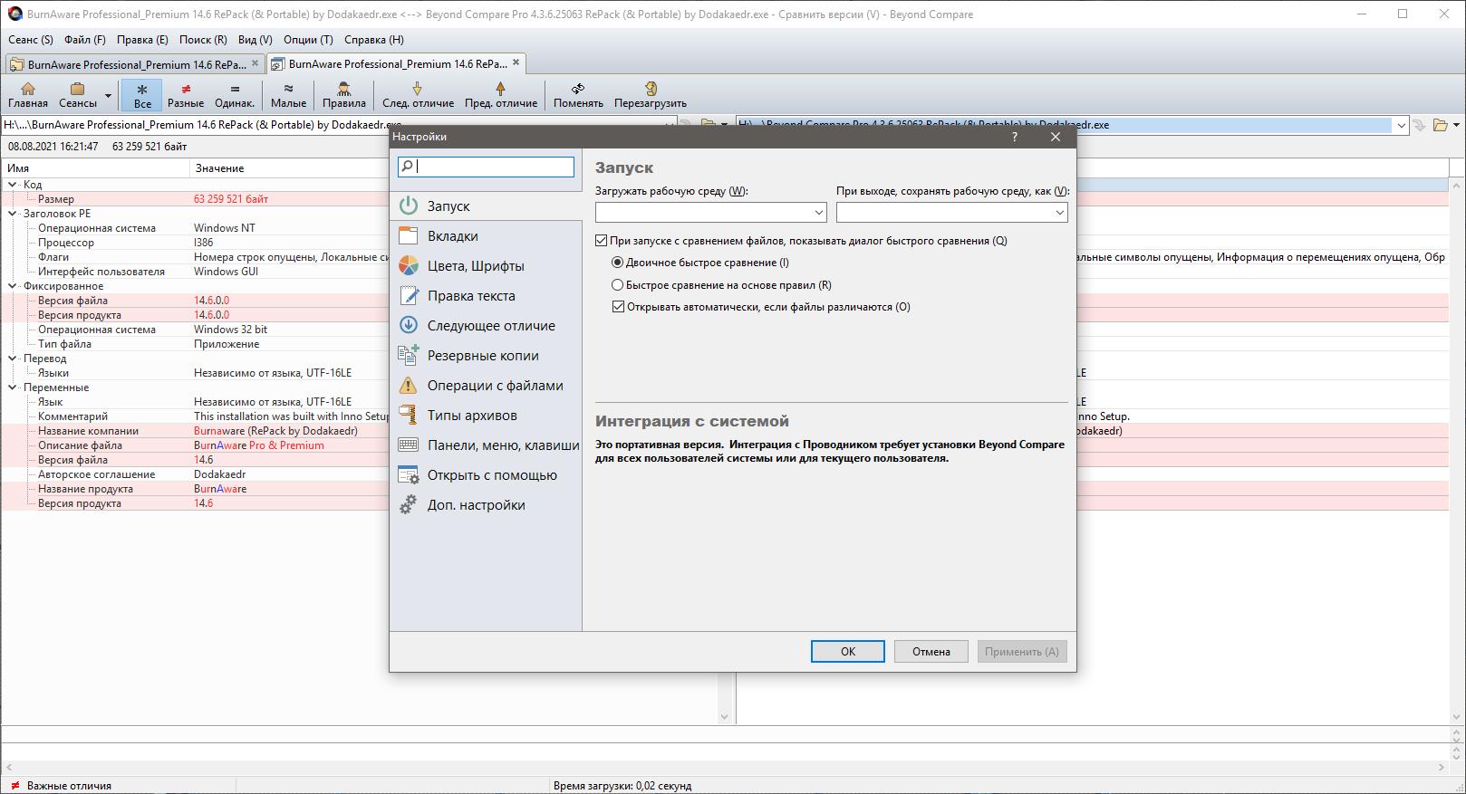Open the Вид (V) menu
The height and width of the screenshot is (794, 1466).
pos(256,40)
